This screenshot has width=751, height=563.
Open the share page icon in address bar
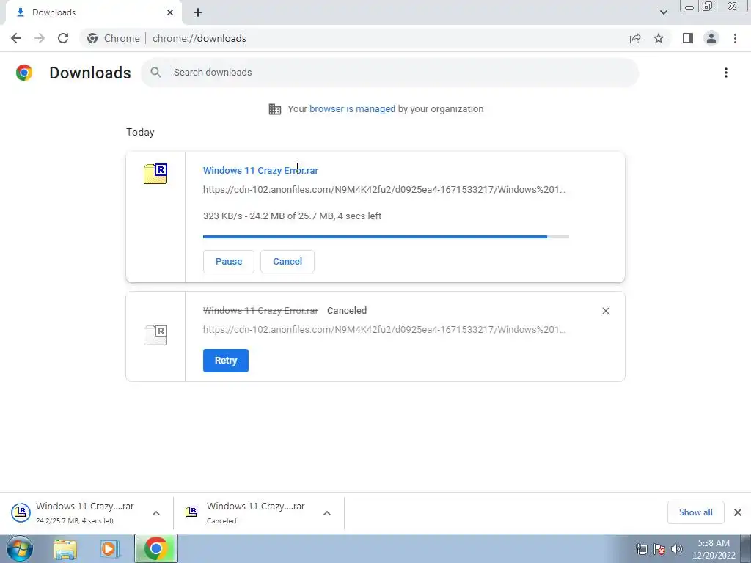635,38
